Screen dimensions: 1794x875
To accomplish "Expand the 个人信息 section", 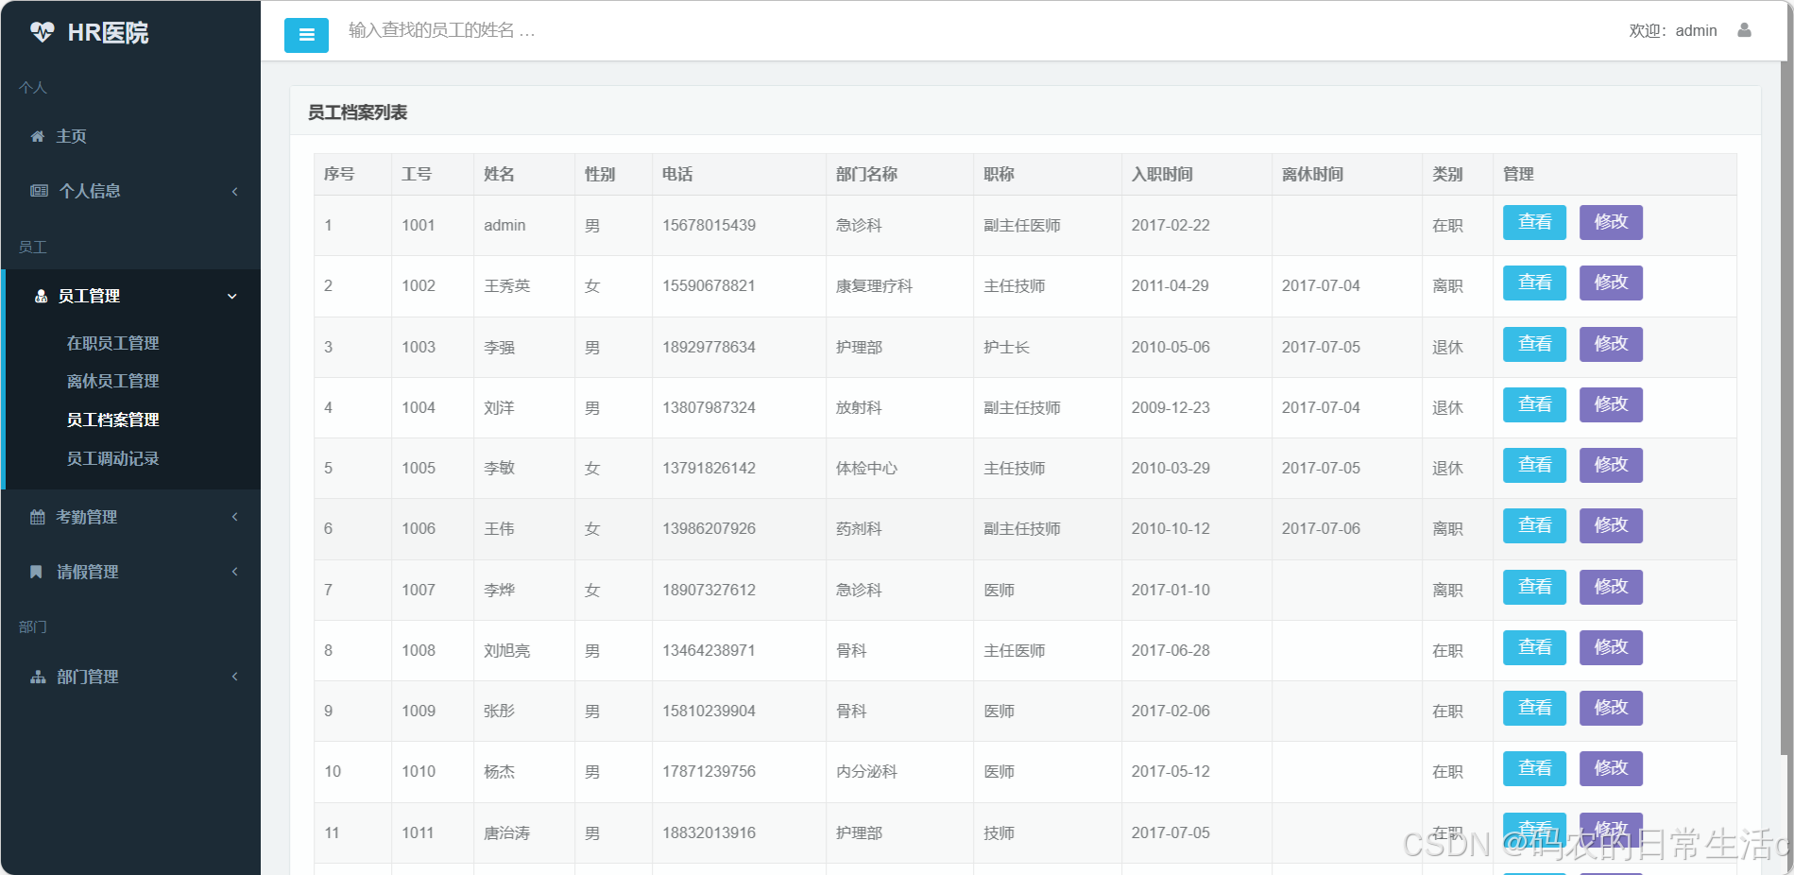I will pos(235,191).
